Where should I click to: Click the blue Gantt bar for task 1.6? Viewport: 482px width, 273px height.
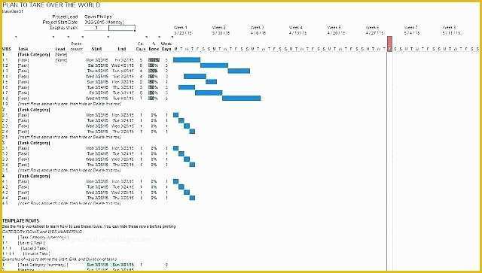(x=187, y=87)
